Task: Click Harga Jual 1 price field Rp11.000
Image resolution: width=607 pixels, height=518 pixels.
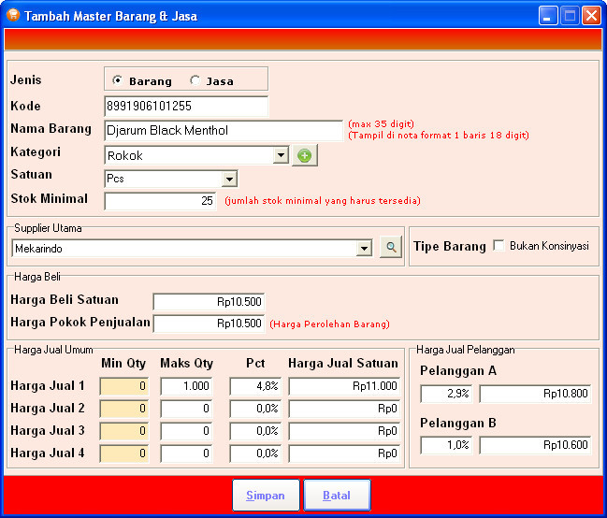Action: click(x=344, y=386)
